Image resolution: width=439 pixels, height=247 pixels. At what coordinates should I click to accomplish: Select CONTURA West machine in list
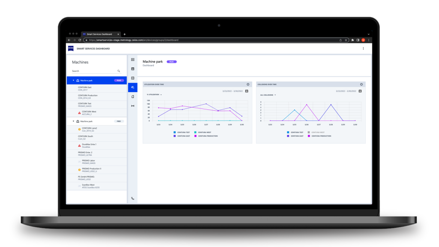click(89, 113)
